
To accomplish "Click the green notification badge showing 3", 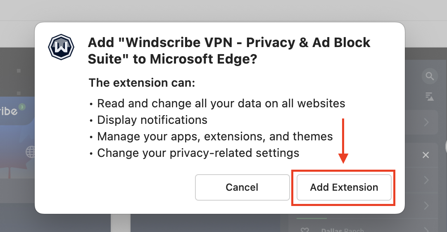I will click(x=22, y=107).
